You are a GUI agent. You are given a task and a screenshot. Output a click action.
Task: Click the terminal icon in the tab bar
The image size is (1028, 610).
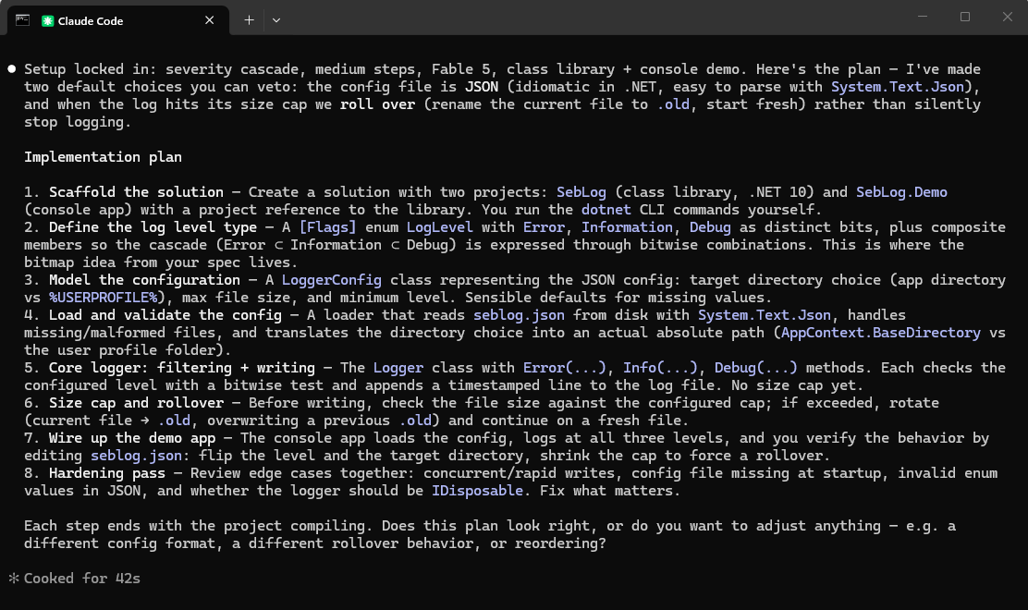click(22, 20)
